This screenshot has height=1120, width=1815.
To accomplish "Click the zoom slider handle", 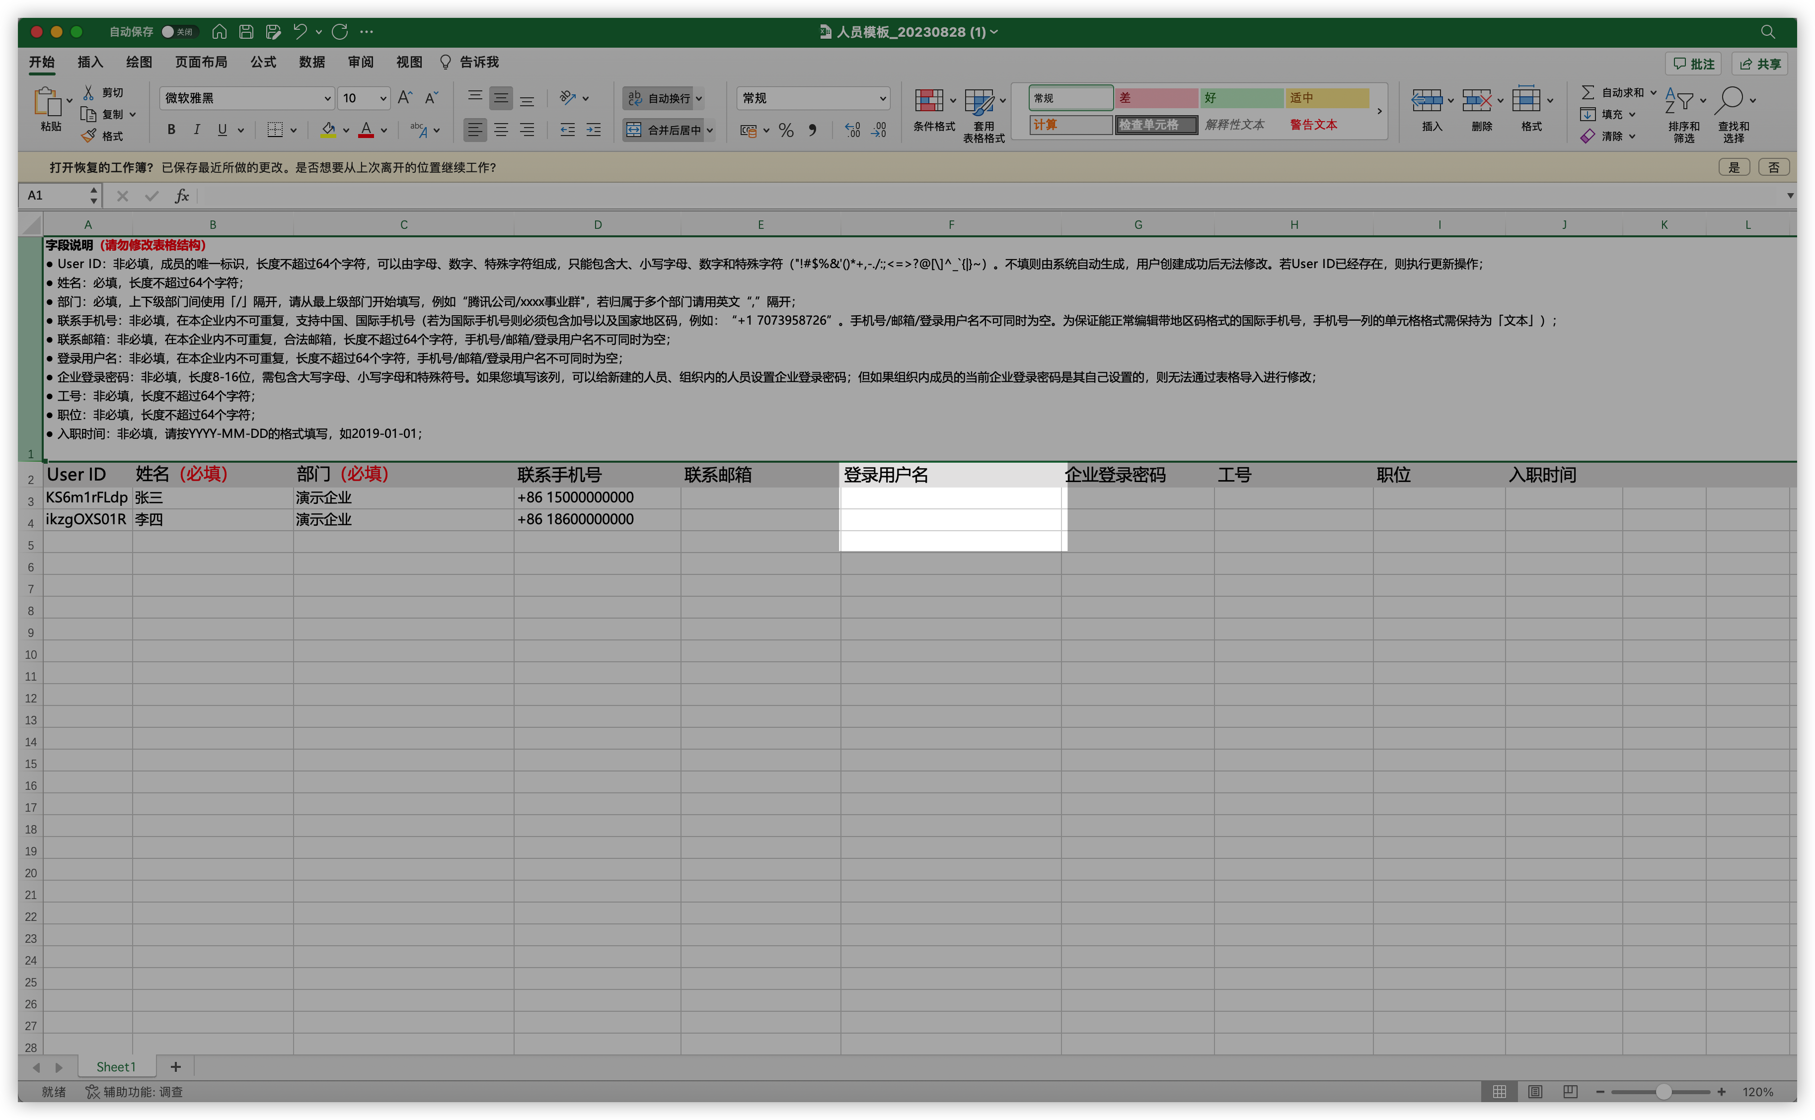I will (x=1663, y=1092).
